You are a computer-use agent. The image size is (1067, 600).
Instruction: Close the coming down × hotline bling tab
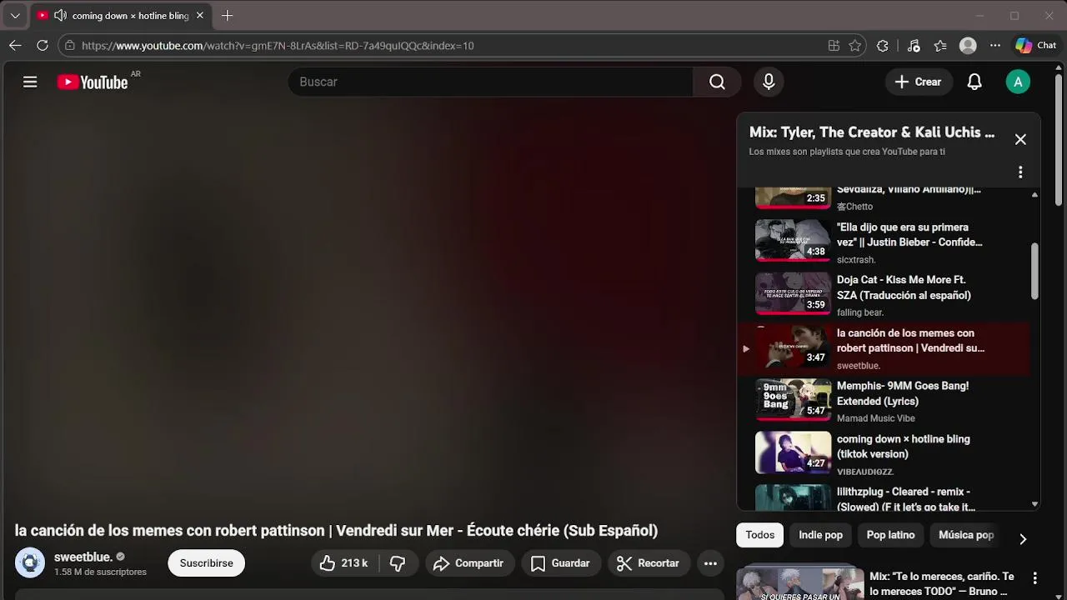(x=200, y=16)
